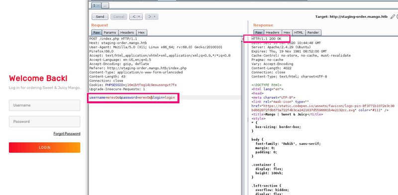Click the '<html lang="en">' line in response
The image size is (398, 195).
click(268, 89)
